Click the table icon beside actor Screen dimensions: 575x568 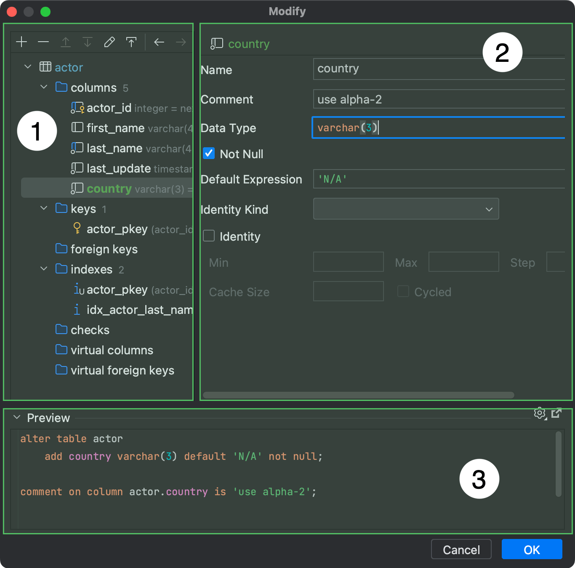coord(46,66)
